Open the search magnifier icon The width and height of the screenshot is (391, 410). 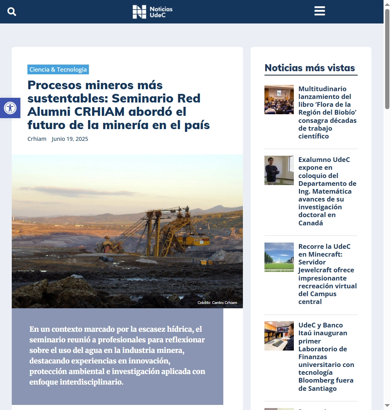(11, 11)
